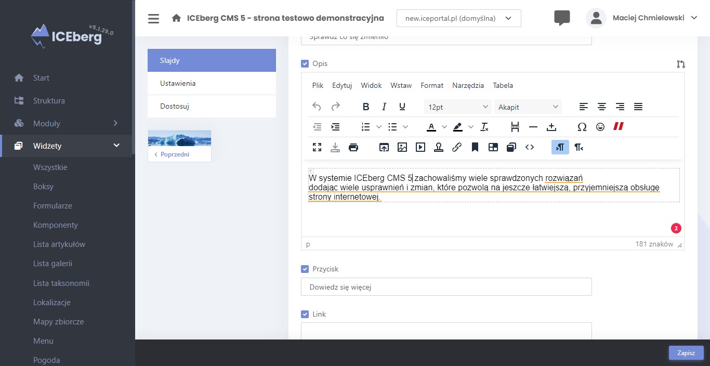
Task: Open the Widok menu
Action: point(371,85)
